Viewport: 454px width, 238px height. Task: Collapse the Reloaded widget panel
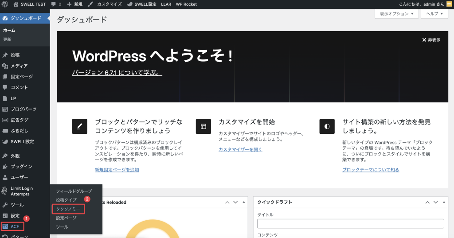click(x=243, y=202)
